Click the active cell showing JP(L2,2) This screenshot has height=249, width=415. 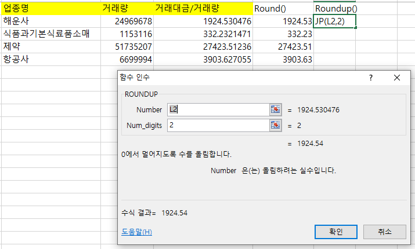[x=334, y=21]
